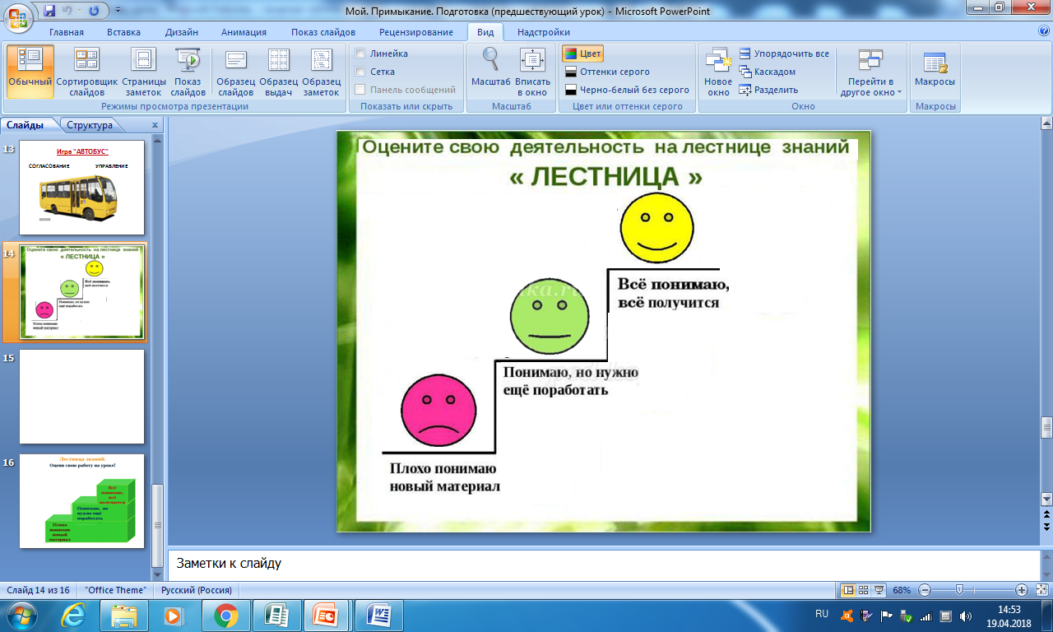Open Notes Pages (Страницы заметок) view

click(x=144, y=71)
